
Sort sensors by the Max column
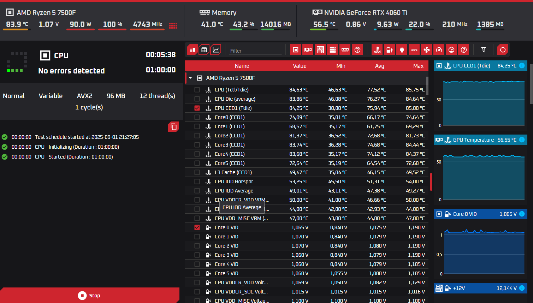point(418,66)
